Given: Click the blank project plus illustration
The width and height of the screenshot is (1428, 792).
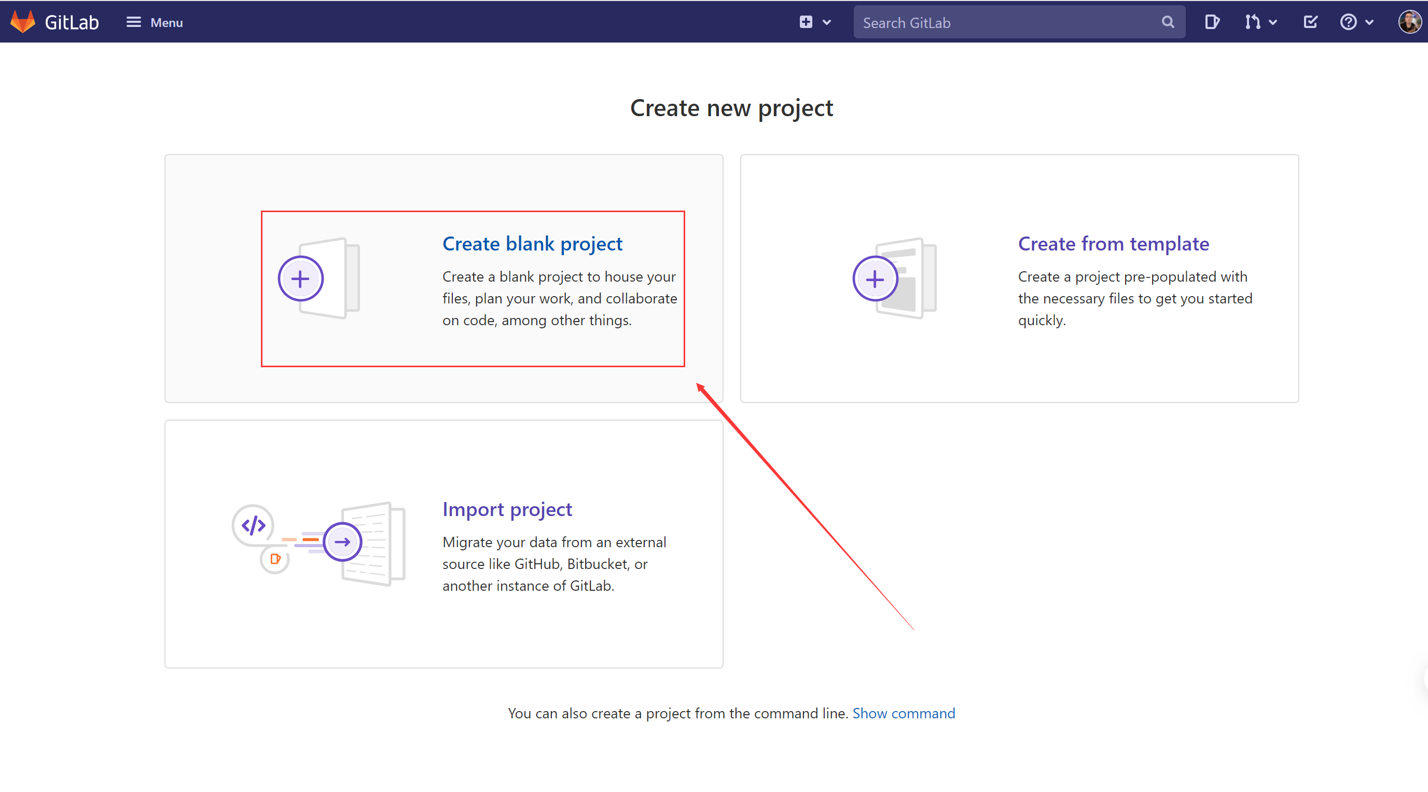Looking at the screenshot, I should pyautogui.click(x=301, y=279).
